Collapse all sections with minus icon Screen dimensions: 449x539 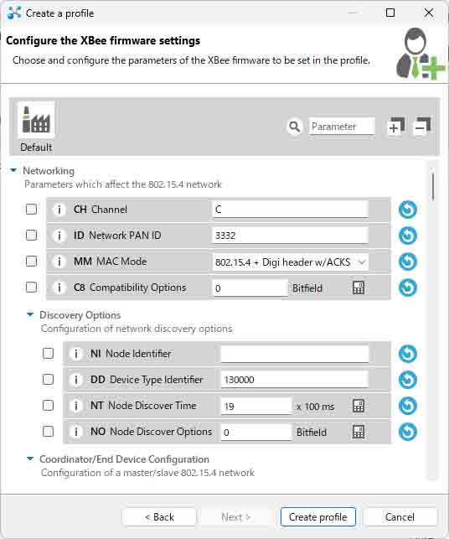tap(422, 126)
